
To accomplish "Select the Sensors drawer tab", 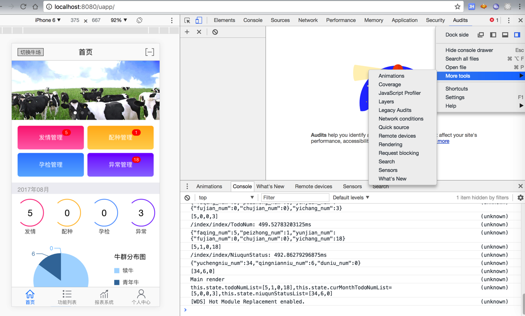I will [352, 187].
